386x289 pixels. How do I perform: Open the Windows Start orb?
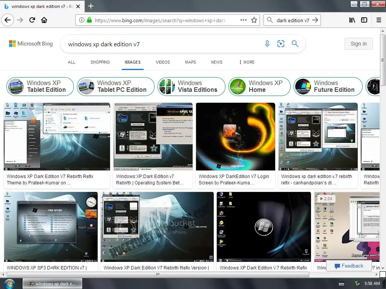[x=9, y=284]
